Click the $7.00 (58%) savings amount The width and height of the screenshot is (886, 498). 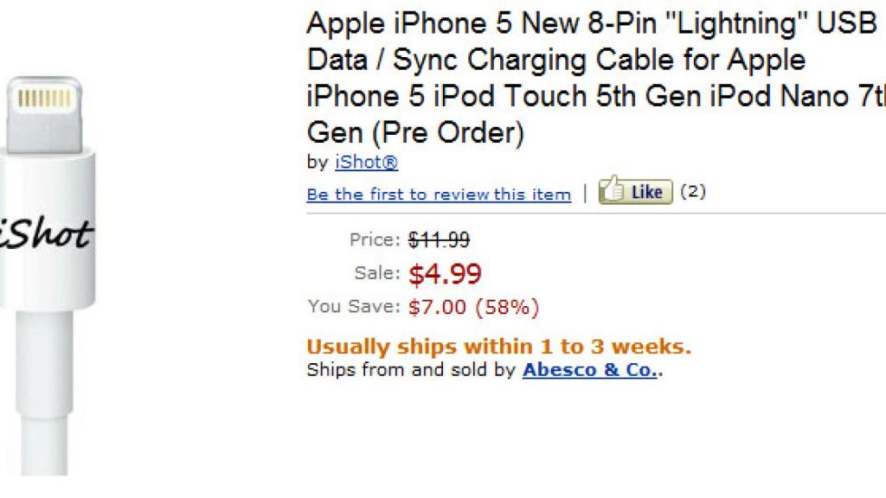(474, 306)
